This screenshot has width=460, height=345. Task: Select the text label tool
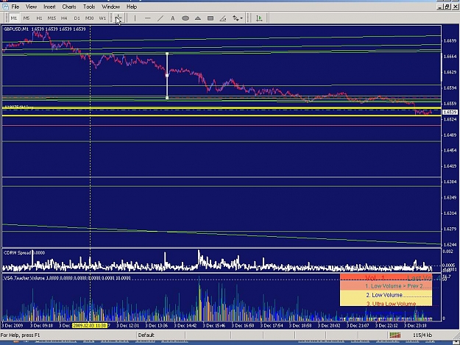(172, 18)
